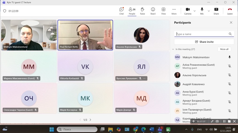Screen dimensions: 238x133
Task: Toggle the Mic mute in toolbar
Action: (202, 11)
